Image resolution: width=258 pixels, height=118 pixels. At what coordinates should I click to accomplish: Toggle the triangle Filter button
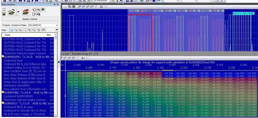[20, 30]
